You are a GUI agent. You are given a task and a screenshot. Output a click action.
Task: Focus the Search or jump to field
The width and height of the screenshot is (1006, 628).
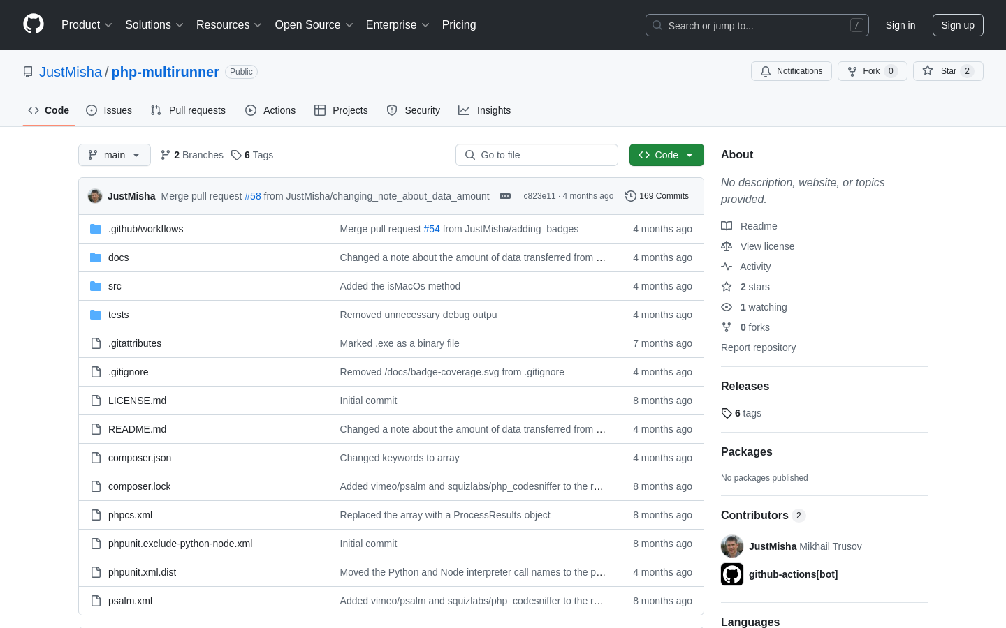pos(757,25)
